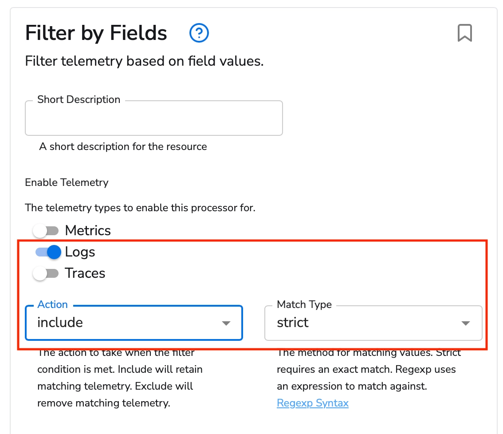Click the Filter by Fields heading
503x434 pixels.
(x=96, y=33)
